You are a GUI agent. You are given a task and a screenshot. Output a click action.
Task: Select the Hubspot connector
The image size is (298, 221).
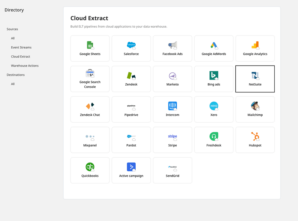(x=255, y=140)
